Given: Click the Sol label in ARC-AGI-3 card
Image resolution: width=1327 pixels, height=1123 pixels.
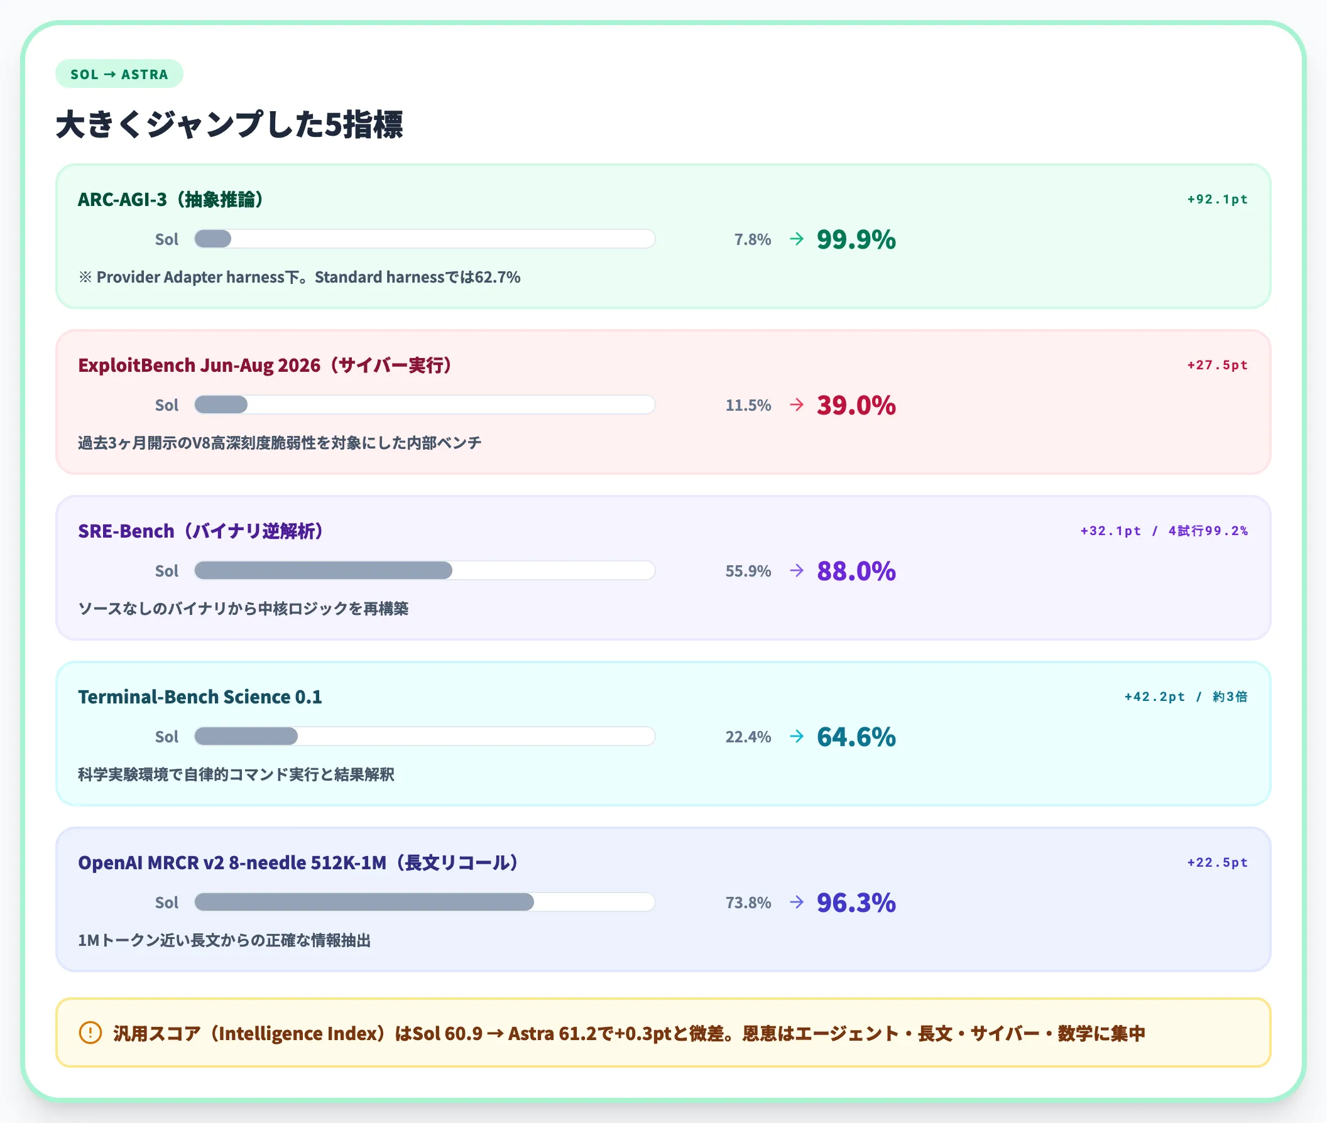Looking at the screenshot, I should coord(167,239).
